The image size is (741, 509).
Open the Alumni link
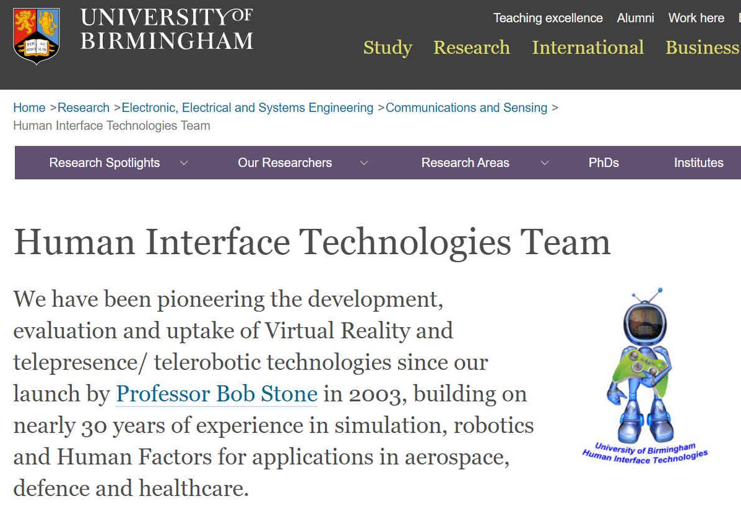point(635,18)
